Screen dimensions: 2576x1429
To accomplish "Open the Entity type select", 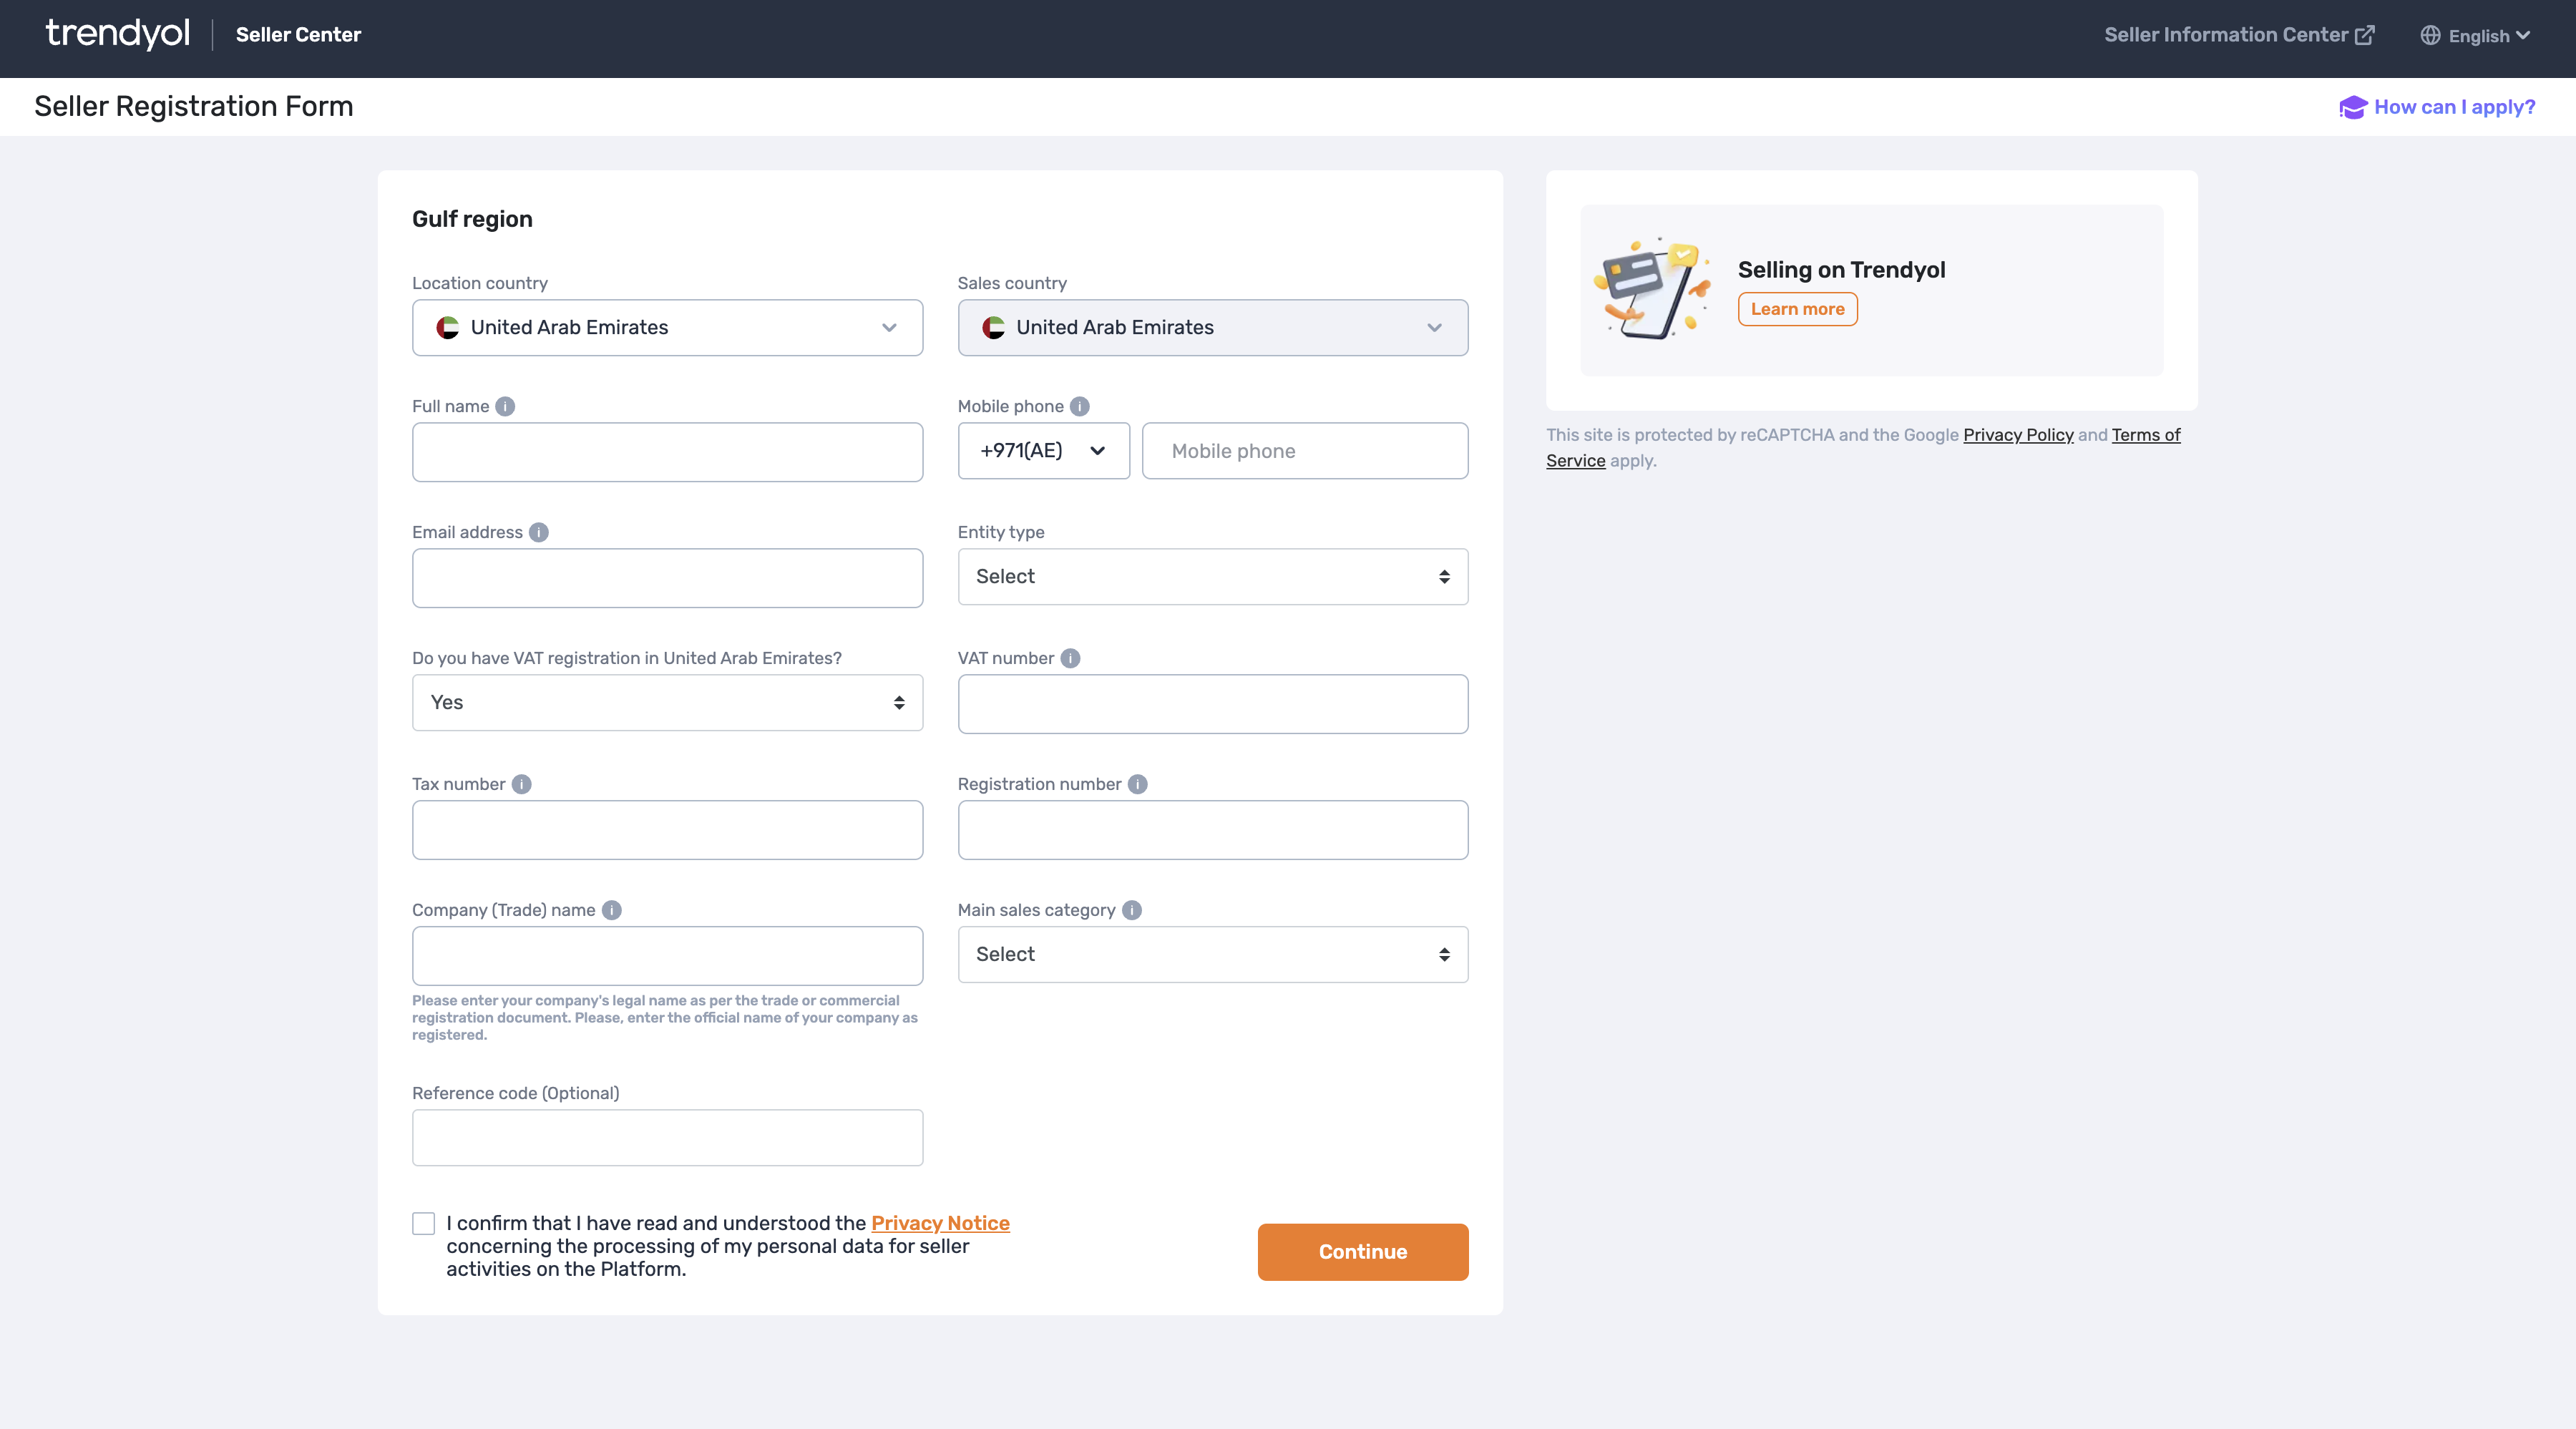I will (x=1213, y=576).
